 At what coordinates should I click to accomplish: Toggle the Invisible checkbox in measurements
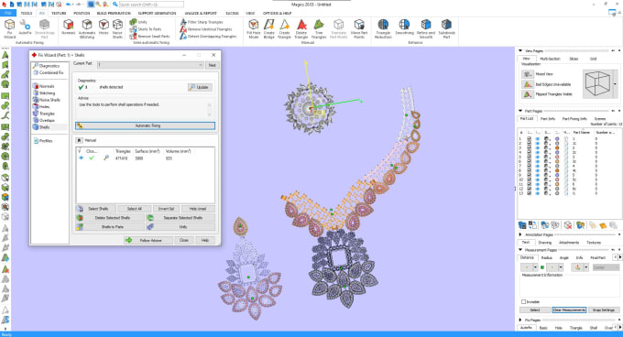(524, 301)
